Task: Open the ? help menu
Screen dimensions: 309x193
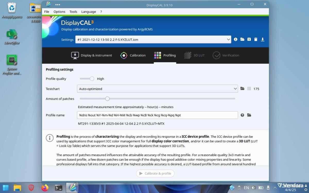Action: (101, 12)
